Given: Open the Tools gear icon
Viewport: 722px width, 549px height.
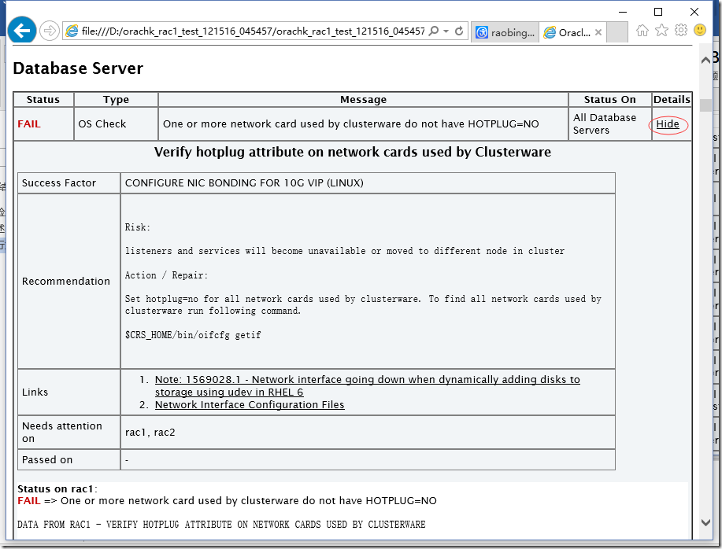Looking at the screenshot, I should (x=680, y=31).
